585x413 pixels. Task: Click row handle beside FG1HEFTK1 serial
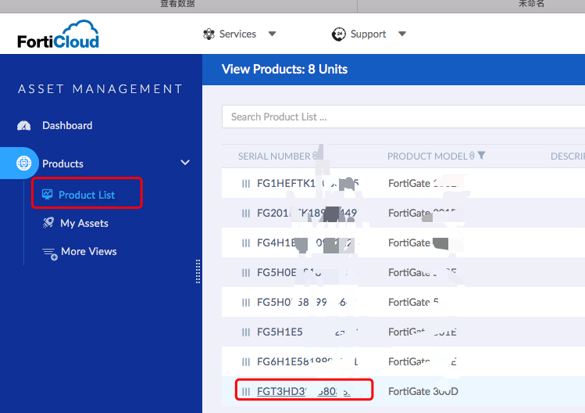tap(246, 184)
